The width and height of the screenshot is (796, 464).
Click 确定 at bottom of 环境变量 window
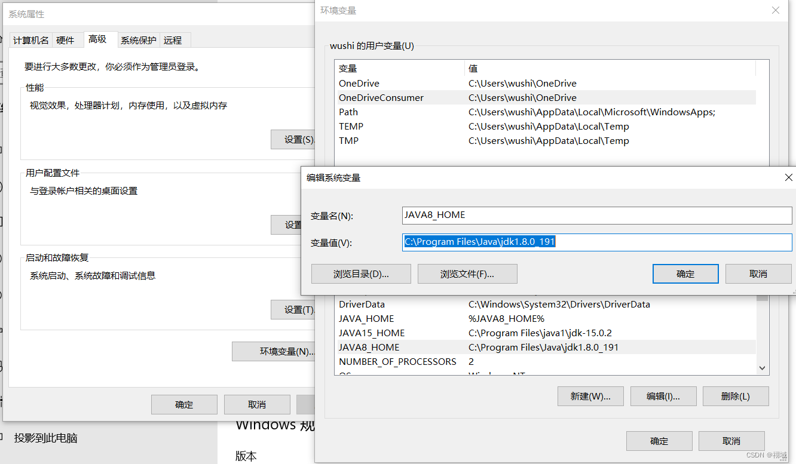(659, 441)
